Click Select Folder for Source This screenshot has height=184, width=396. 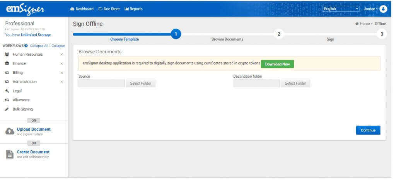(140, 83)
